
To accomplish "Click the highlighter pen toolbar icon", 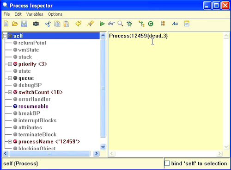I will click(x=90, y=24).
